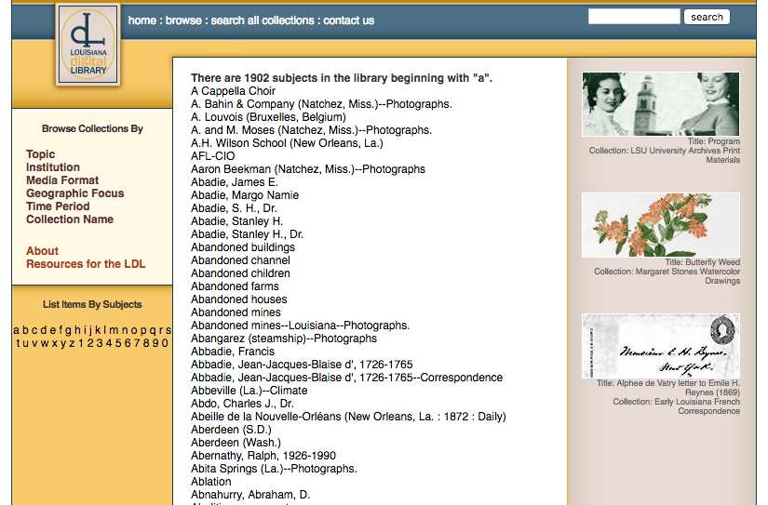Open subject 'Abandoned buildings'

tap(243, 247)
